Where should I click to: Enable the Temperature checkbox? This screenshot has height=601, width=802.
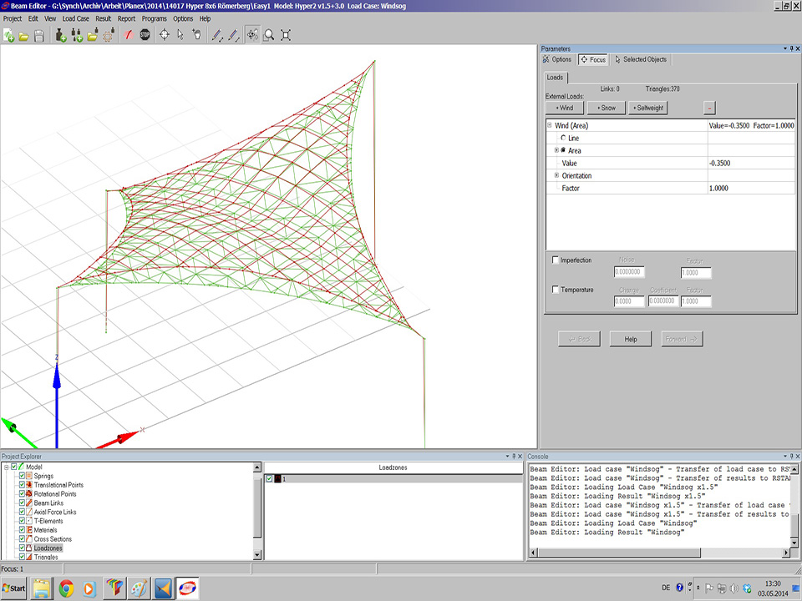click(556, 290)
